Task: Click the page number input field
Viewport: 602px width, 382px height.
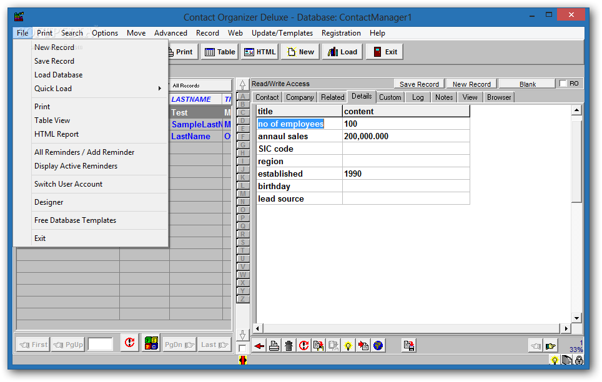Action: pyautogui.click(x=100, y=345)
